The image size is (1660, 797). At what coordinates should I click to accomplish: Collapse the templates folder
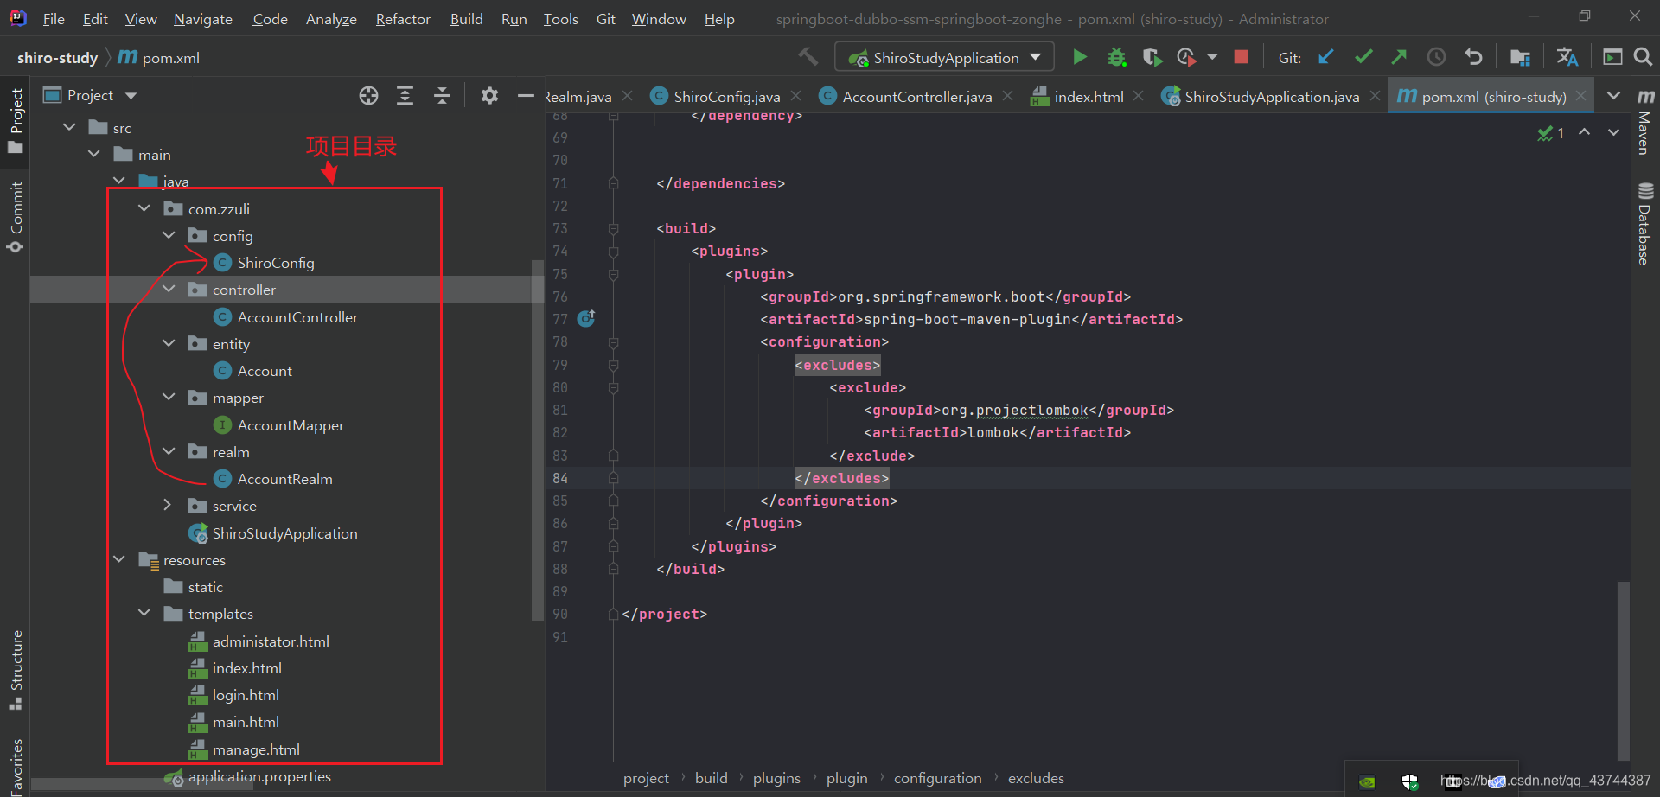coord(144,613)
